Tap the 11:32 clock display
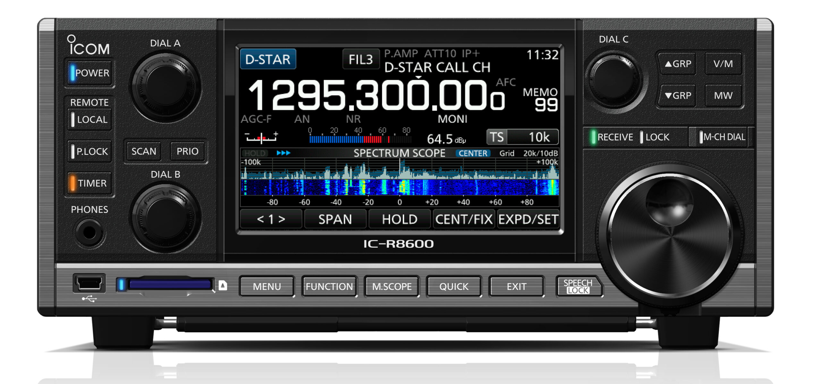The height and width of the screenshot is (384, 821). pos(542,55)
